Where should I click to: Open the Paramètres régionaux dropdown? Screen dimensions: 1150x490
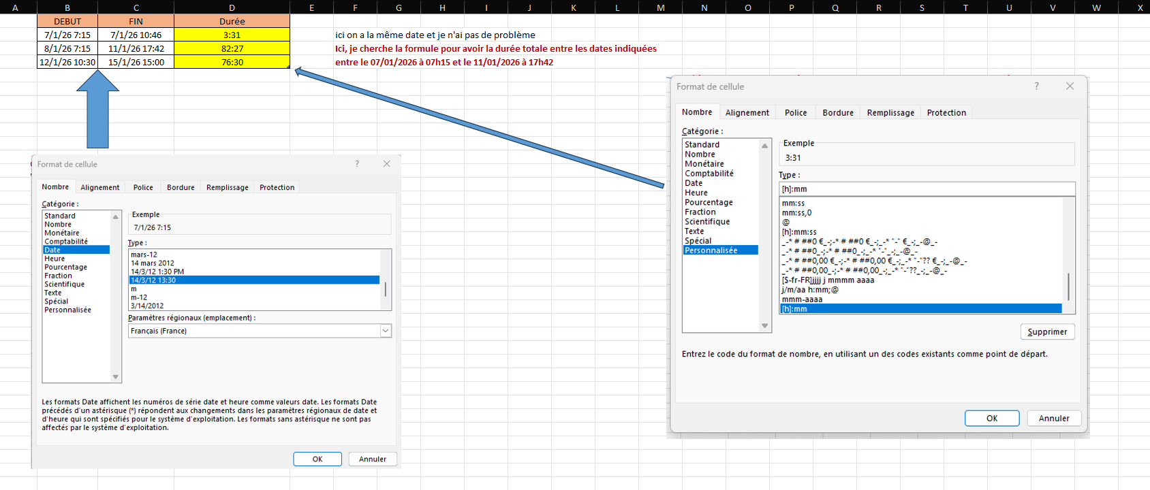(385, 331)
